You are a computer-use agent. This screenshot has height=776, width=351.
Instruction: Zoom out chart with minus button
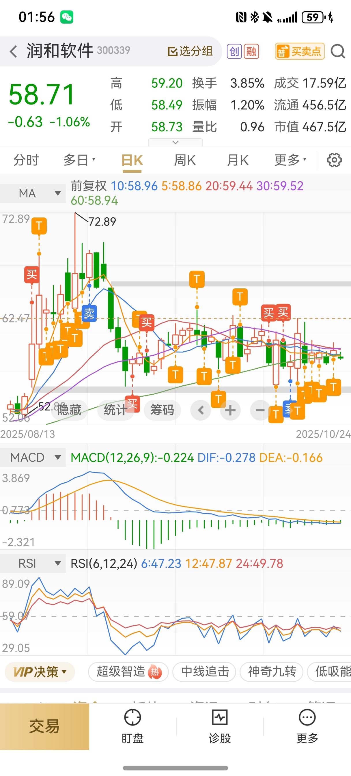pyautogui.click(x=260, y=410)
